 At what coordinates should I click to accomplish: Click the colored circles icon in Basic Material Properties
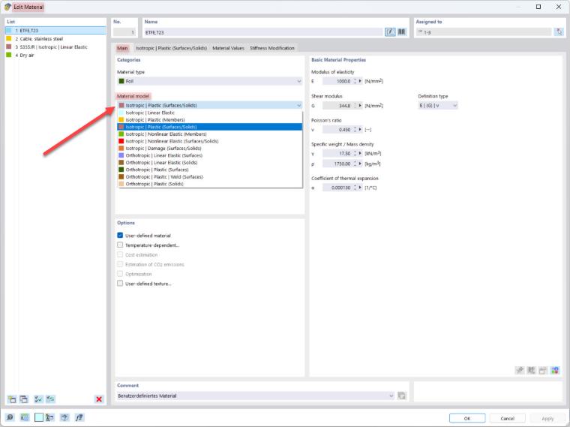point(555,370)
